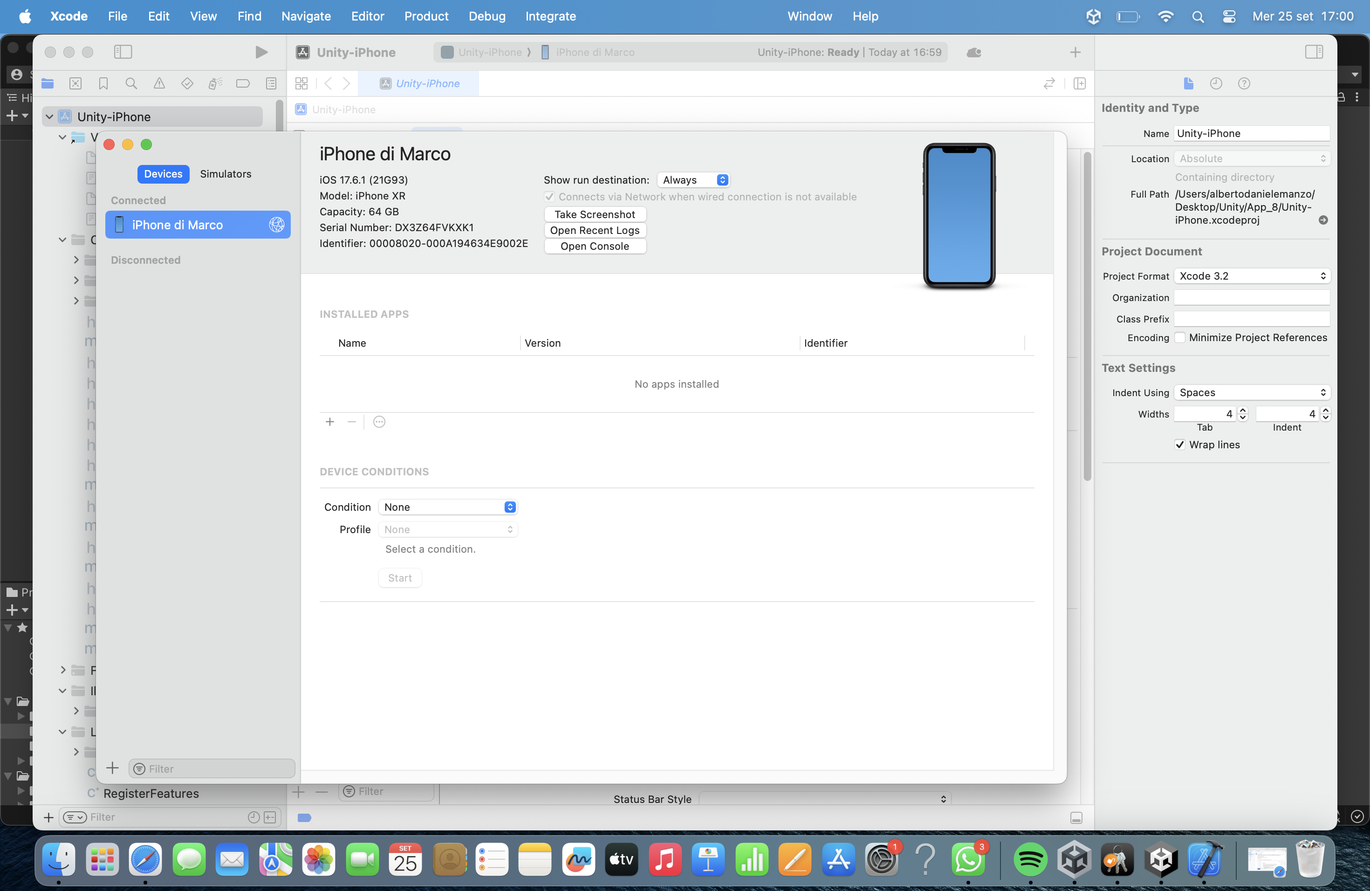Toggle the inspectors panel icon
This screenshot has width=1370, height=891.
pos(1314,52)
